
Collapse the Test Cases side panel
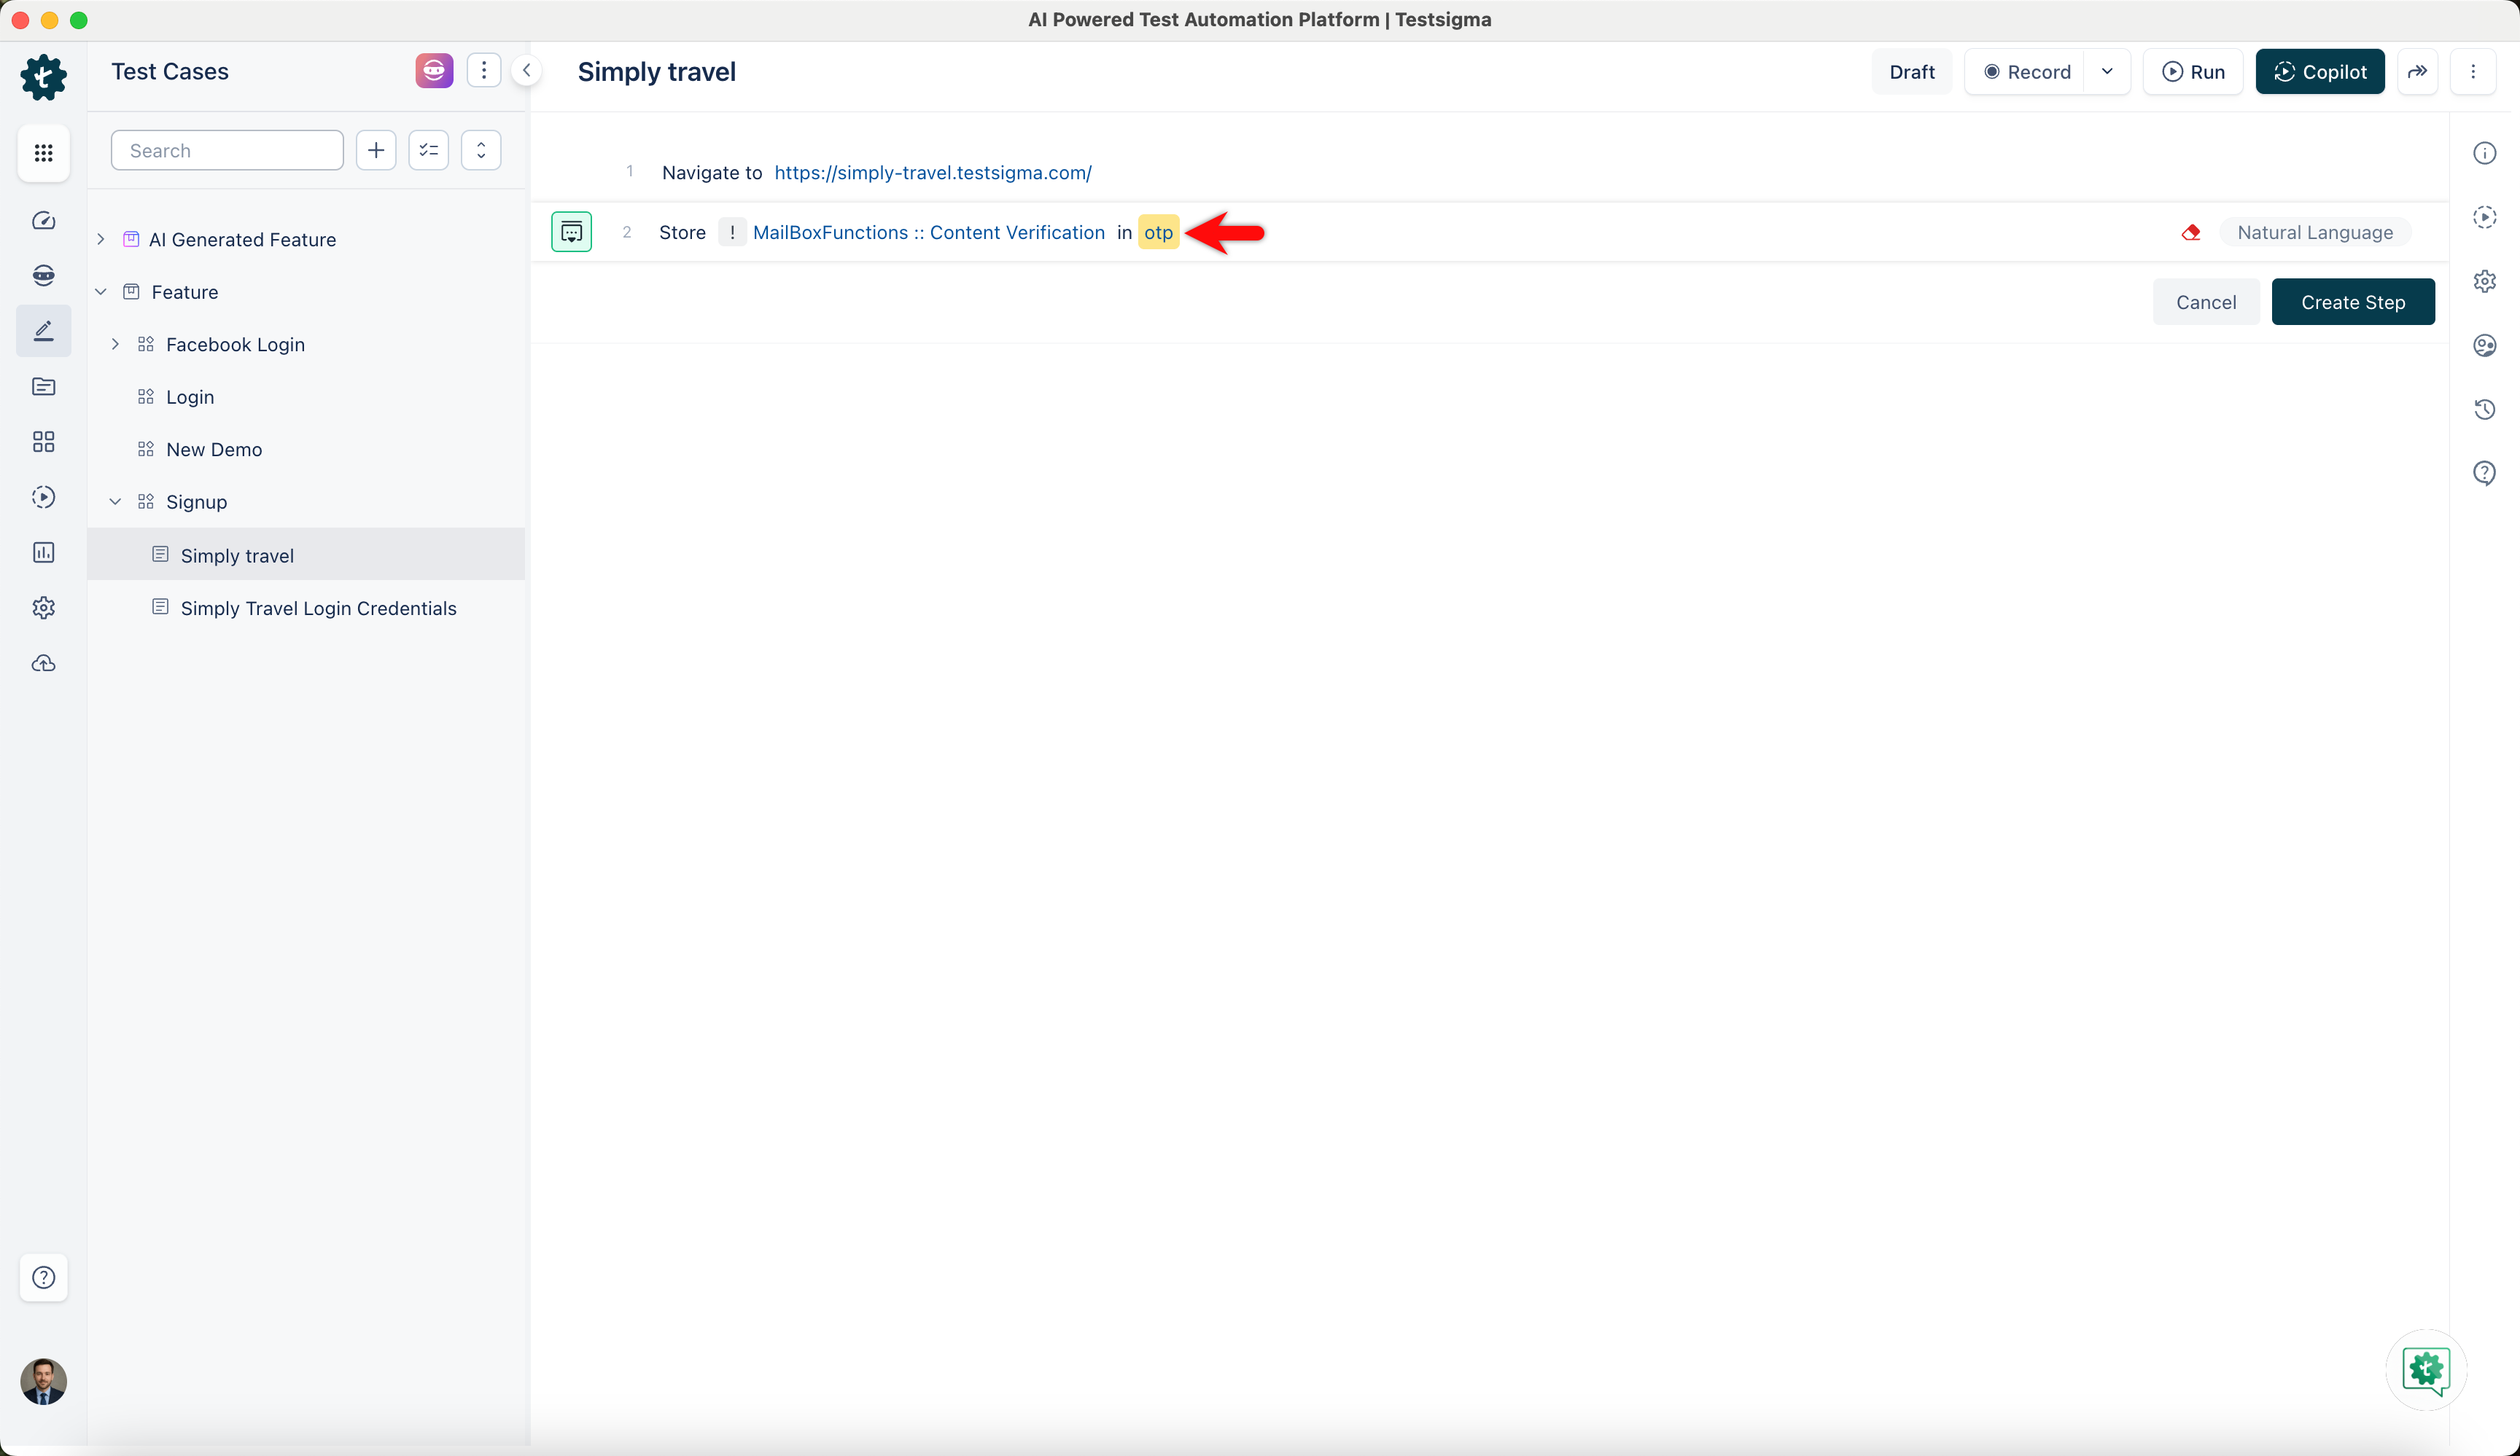coord(526,71)
